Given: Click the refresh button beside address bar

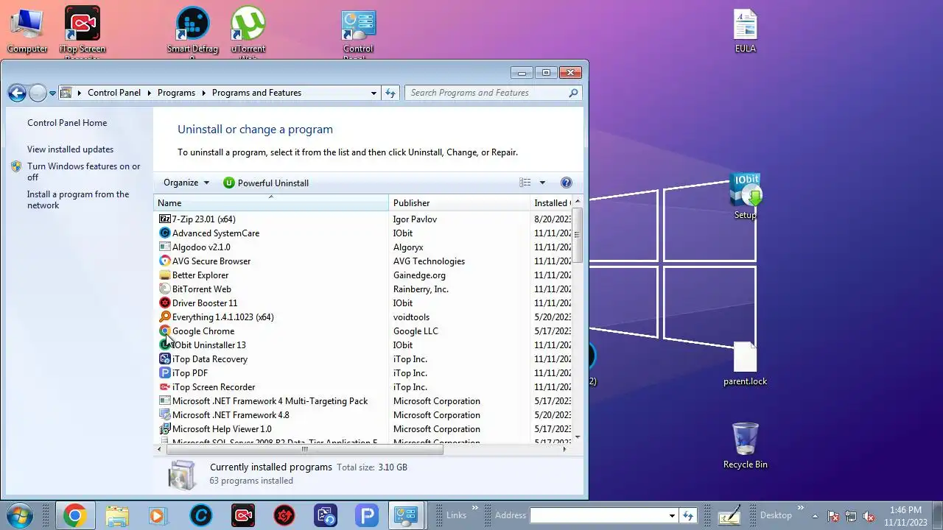Looking at the screenshot, I should (390, 93).
